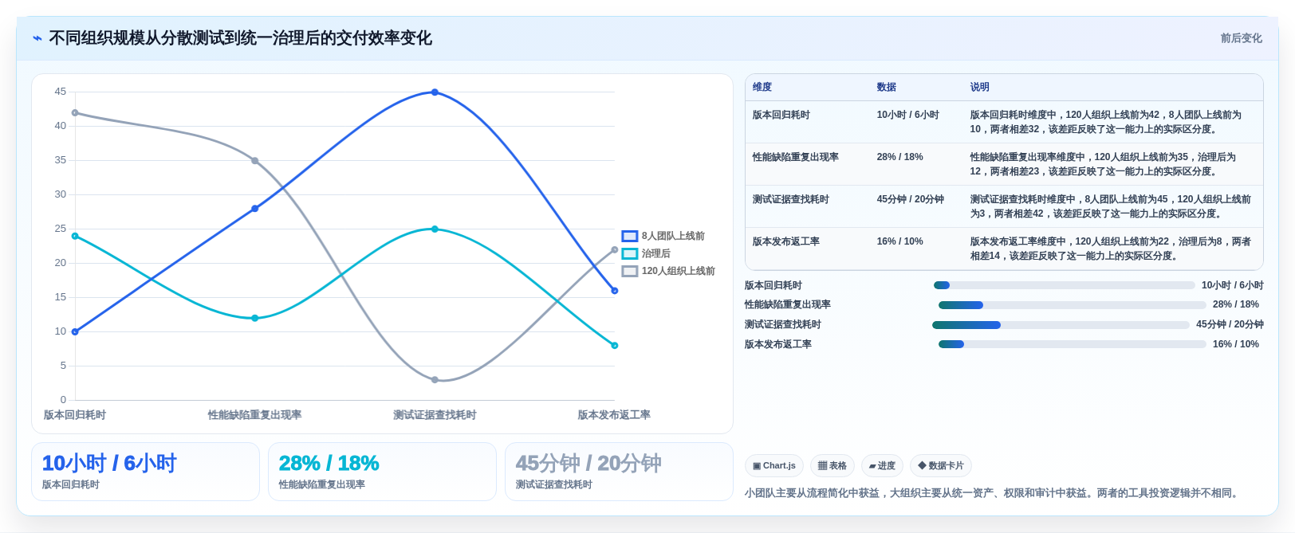Toggle the 8人团队上线前 legend swatch
Image resolution: width=1295 pixels, height=533 pixels.
click(630, 236)
